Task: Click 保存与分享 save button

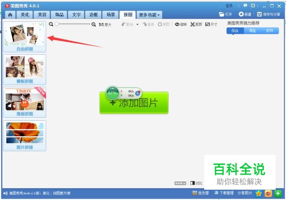Action: 269,14
